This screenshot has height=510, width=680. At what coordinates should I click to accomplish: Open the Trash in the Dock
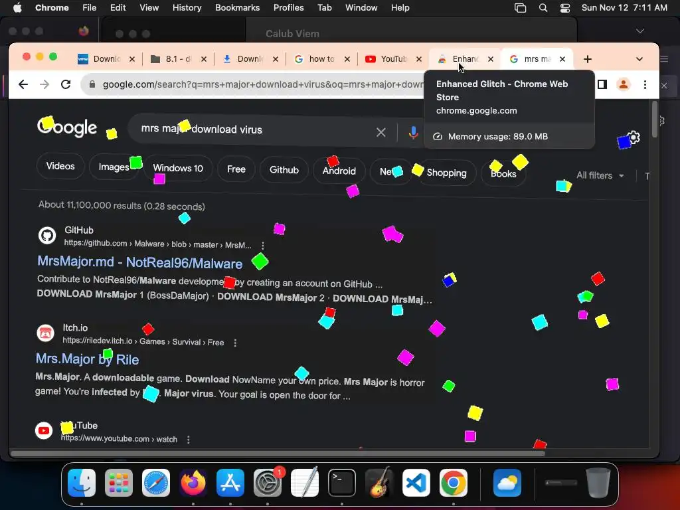(x=598, y=483)
